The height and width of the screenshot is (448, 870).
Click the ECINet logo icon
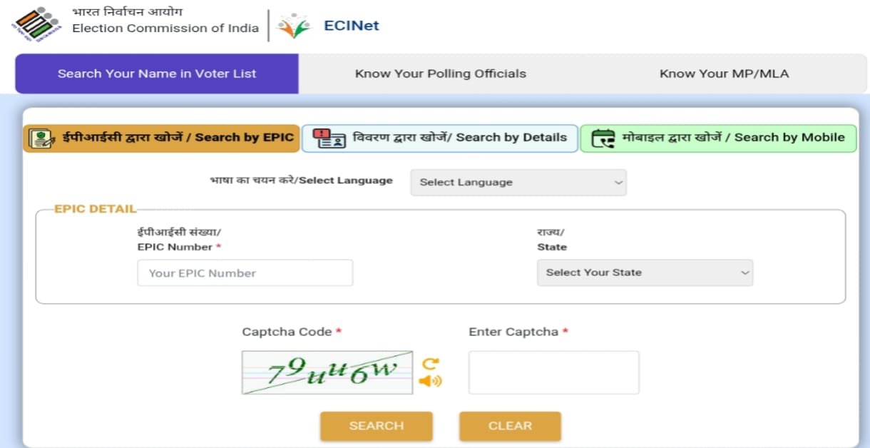tap(294, 26)
